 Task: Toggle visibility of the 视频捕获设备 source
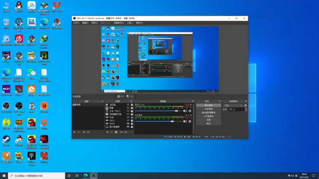[128, 114]
